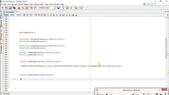Click the Find Selection magnifier icon
This screenshot has width=169, height=95.
[36, 15]
